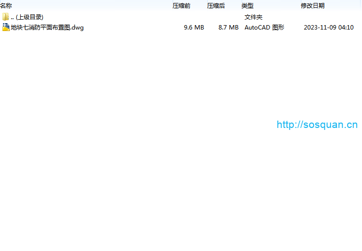Click the 文件夹 type cell
The height and width of the screenshot is (251, 362).
[x=253, y=17]
